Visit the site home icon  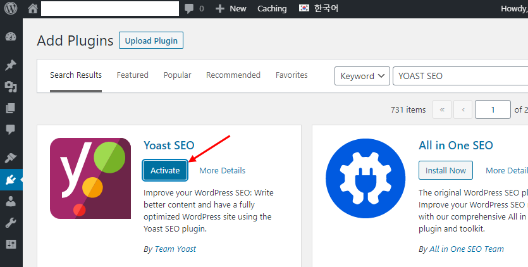[33, 8]
